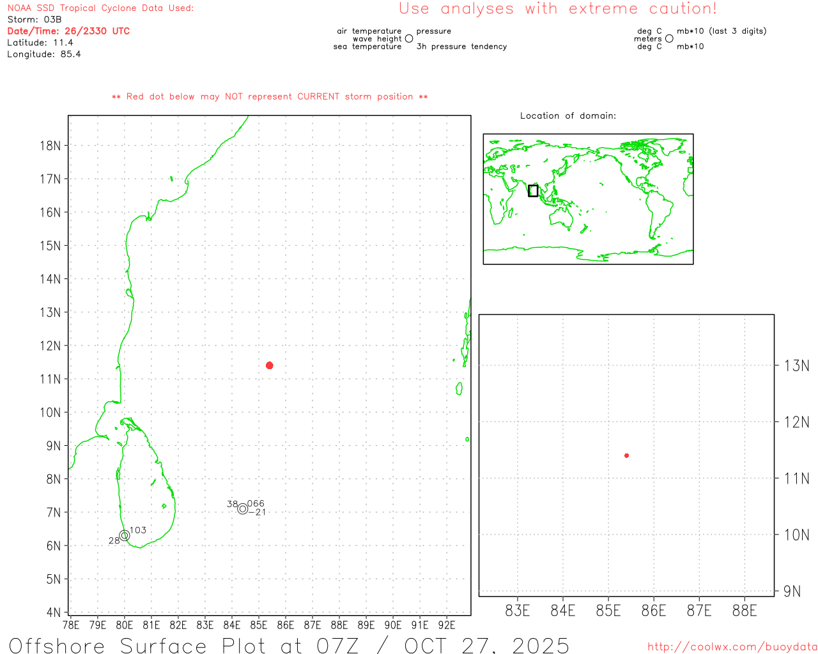Click the red dot in the zoomed inset map
Viewport: 818px width, 654px height.
[x=626, y=455]
